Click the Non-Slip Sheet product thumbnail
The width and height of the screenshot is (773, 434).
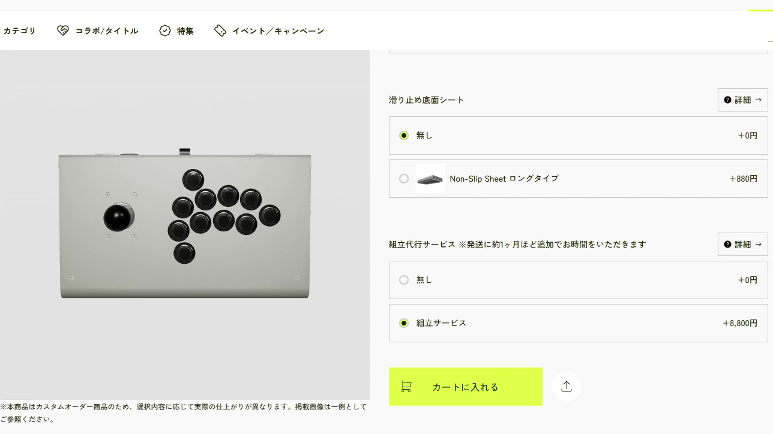coord(431,179)
